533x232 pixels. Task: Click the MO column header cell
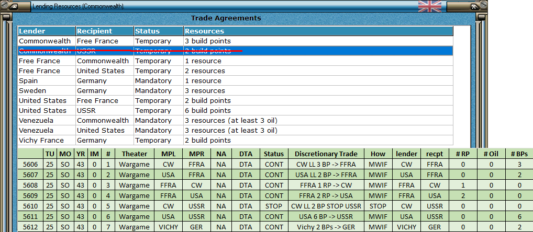click(x=65, y=154)
